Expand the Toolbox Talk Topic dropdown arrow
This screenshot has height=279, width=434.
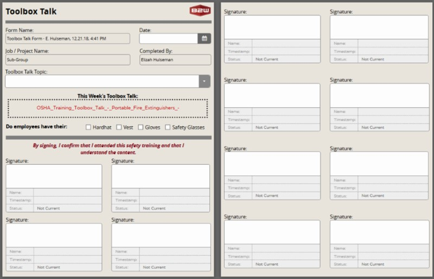pyautogui.click(x=205, y=81)
